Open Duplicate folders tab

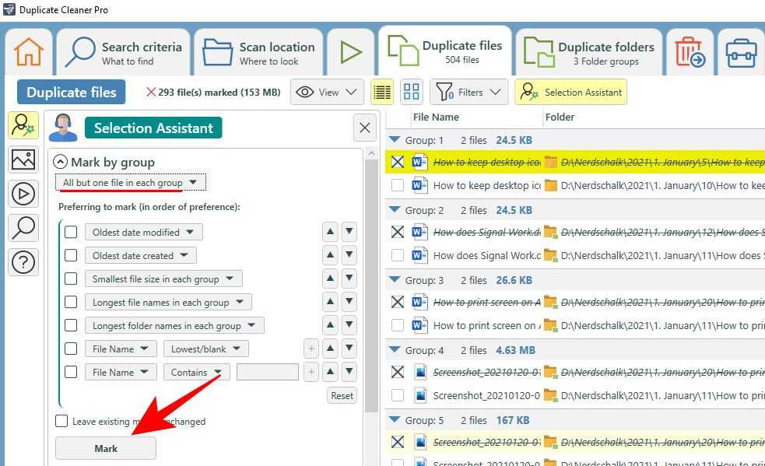click(589, 53)
